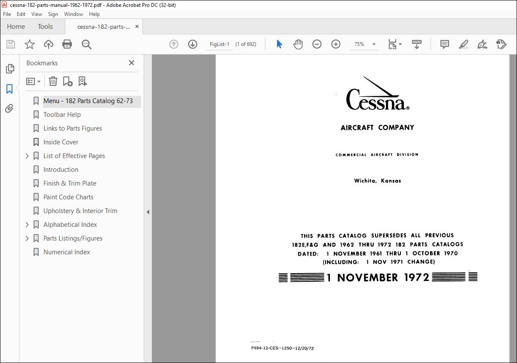Choose the Selection arrow tool

[x=279, y=44]
